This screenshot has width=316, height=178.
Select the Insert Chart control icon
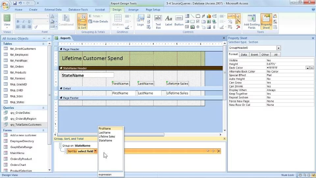click(x=209, y=16)
